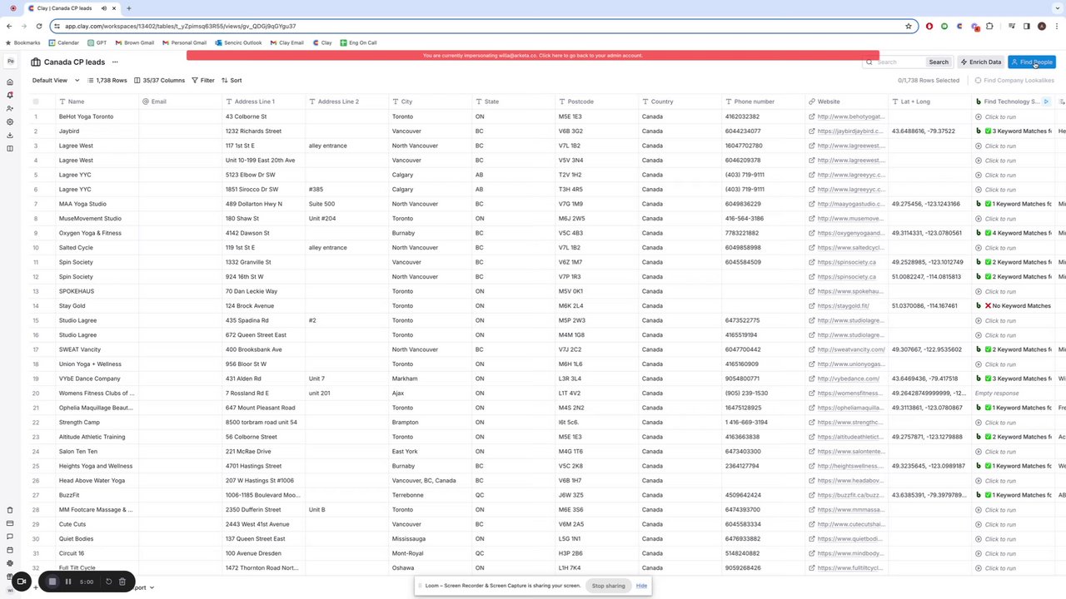Viewport: 1066px width, 599px height.
Task: Open the credit card billing icon in the sidebar
Action: [x=10, y=523]
